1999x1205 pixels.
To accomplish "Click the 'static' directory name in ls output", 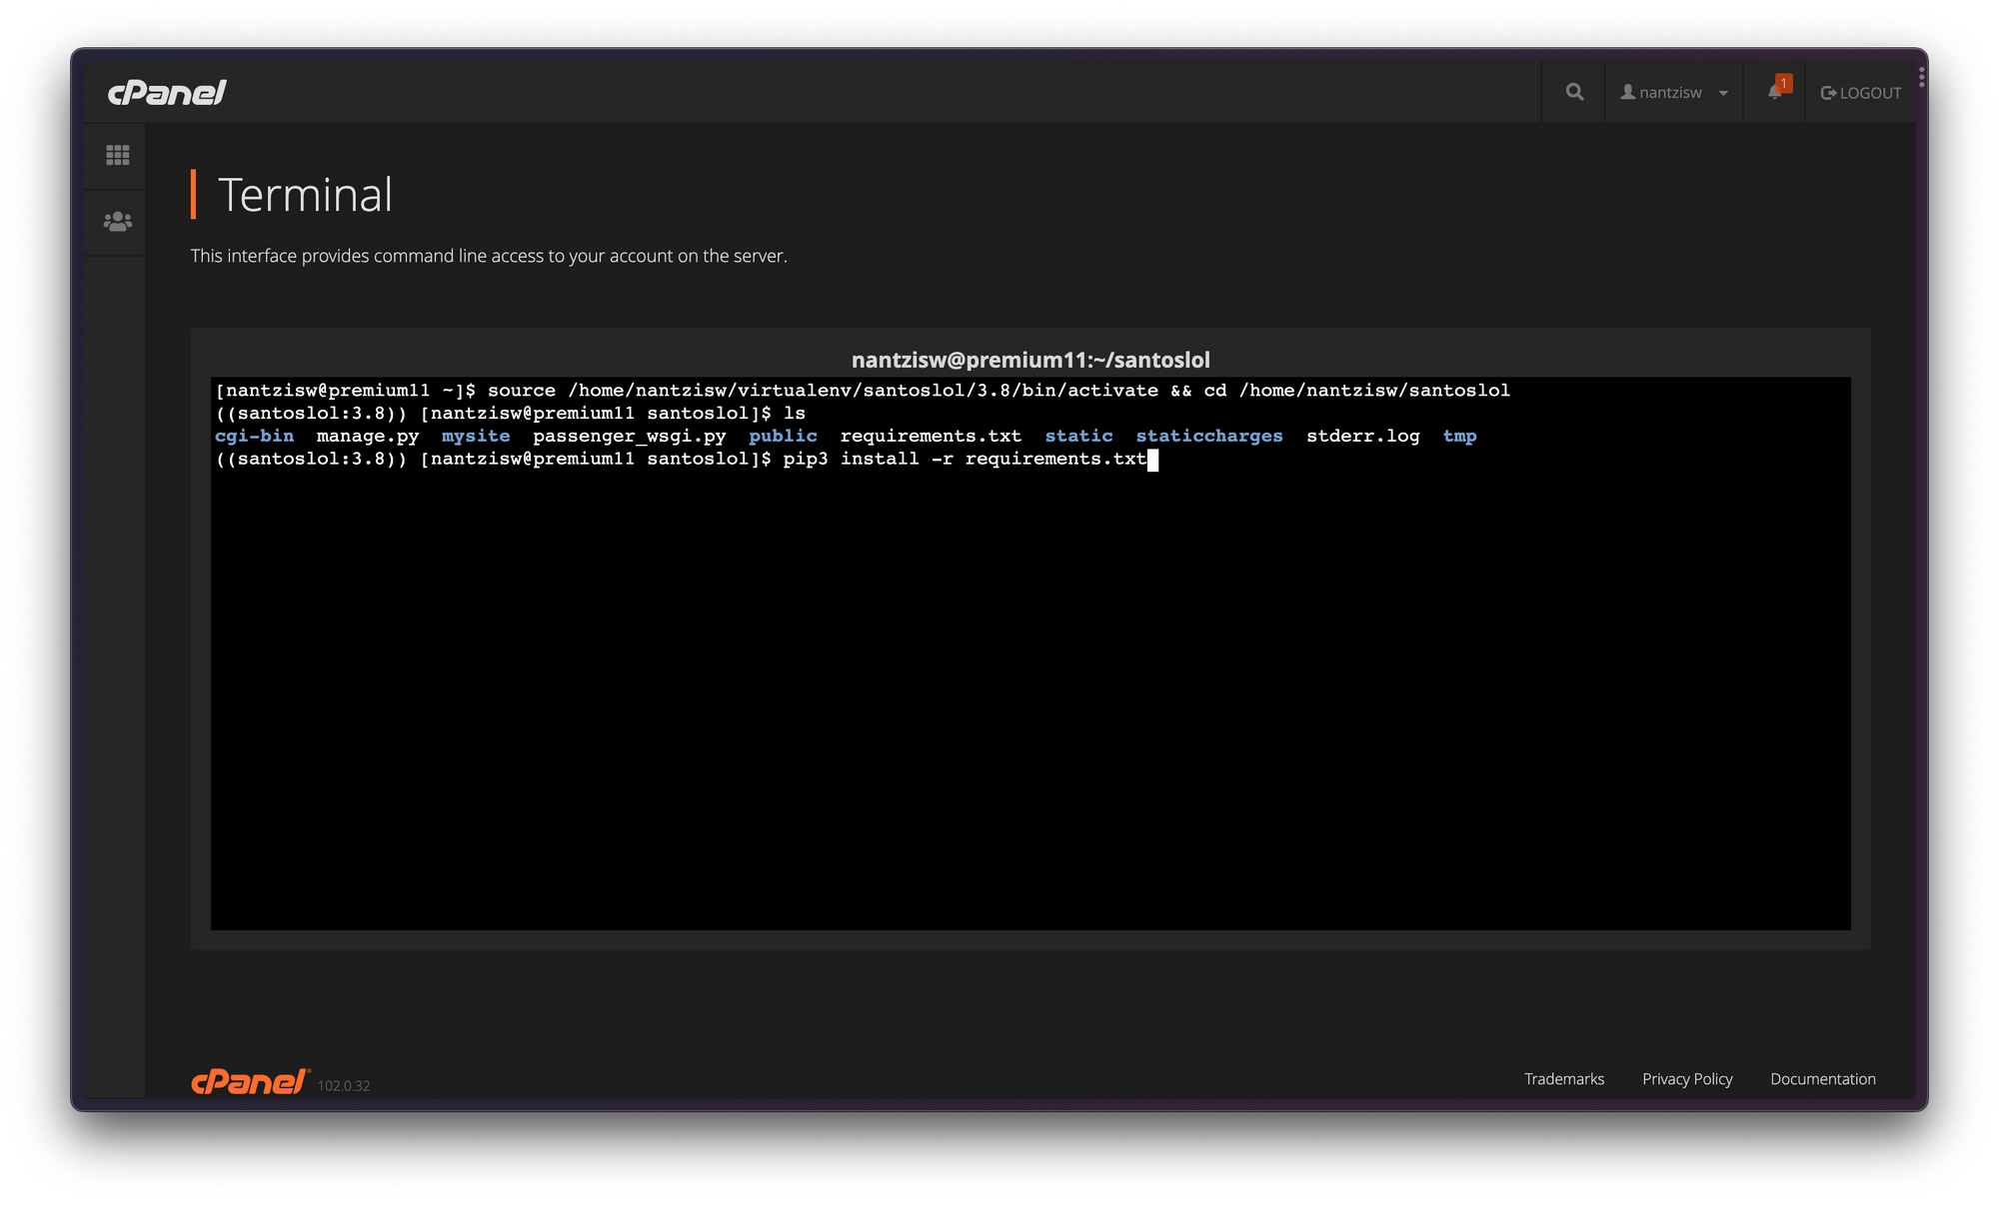I will (1079, 436).
